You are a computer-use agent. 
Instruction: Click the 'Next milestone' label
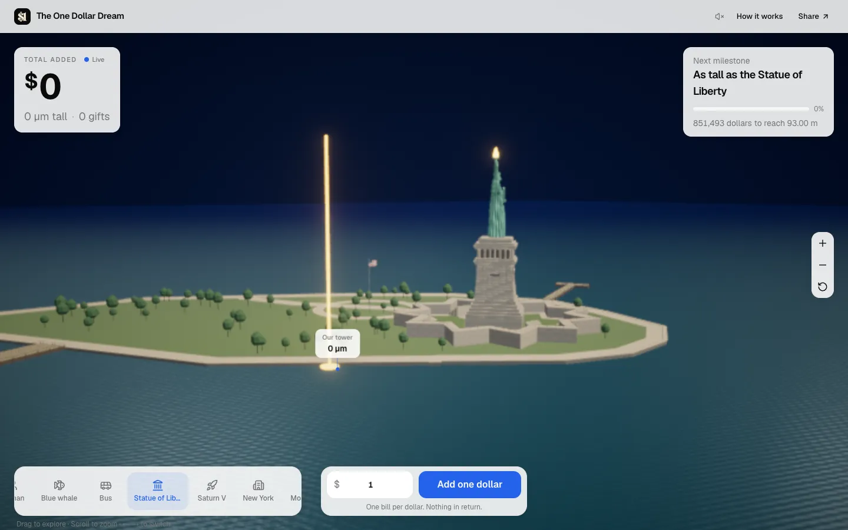pos(721,61)
